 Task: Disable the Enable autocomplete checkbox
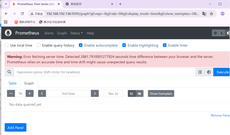point(80,45)
